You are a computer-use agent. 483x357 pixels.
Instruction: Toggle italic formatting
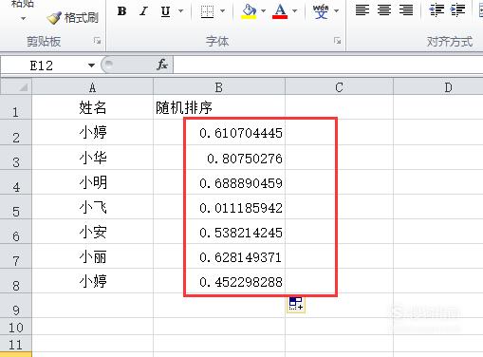[x=143, y=11]
